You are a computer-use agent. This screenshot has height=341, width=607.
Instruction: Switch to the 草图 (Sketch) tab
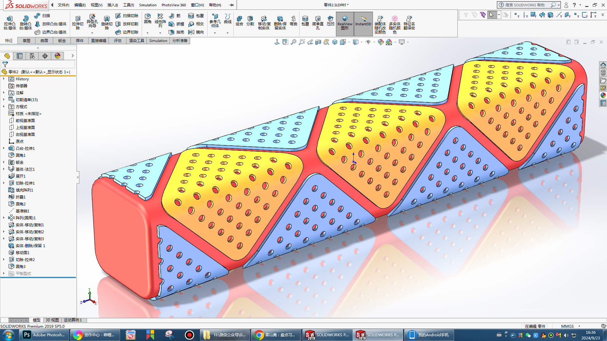tap(27, 41)
